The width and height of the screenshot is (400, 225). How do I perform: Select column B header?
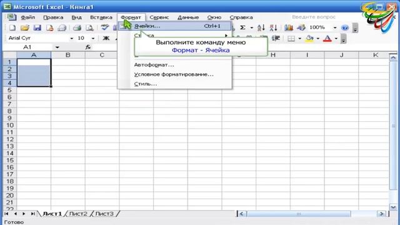(x=68, y=55)
